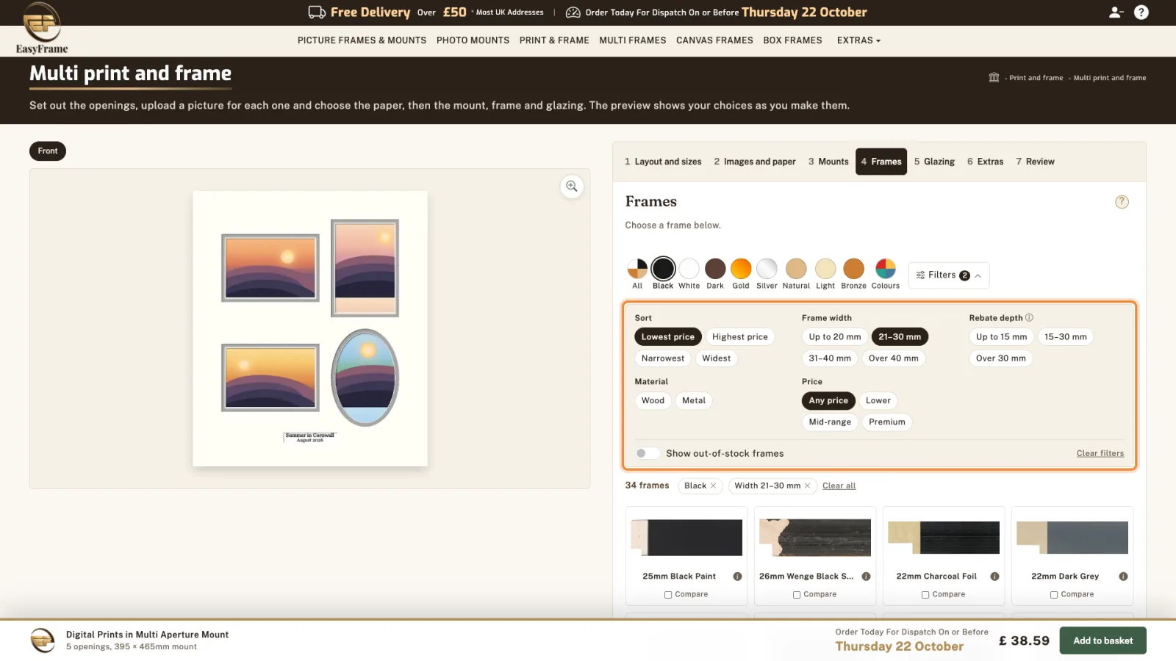This screenshot has height=661, width=1176.
Task: Switch to the Glazing step tab
Action: (x=934, y=162)
